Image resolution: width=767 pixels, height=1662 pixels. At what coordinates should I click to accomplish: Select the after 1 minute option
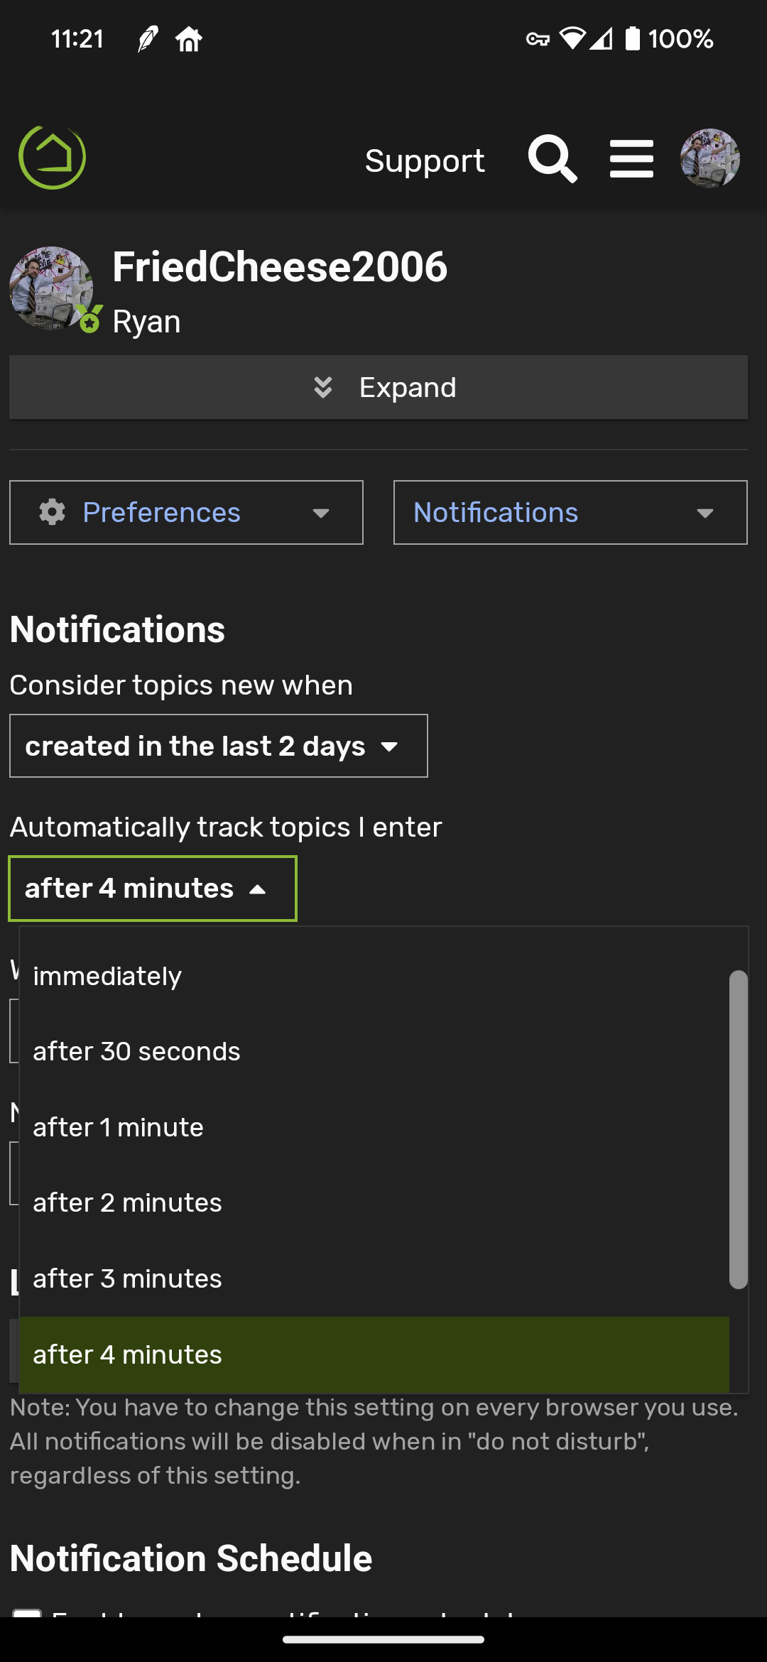click(x=117, y=1127)
